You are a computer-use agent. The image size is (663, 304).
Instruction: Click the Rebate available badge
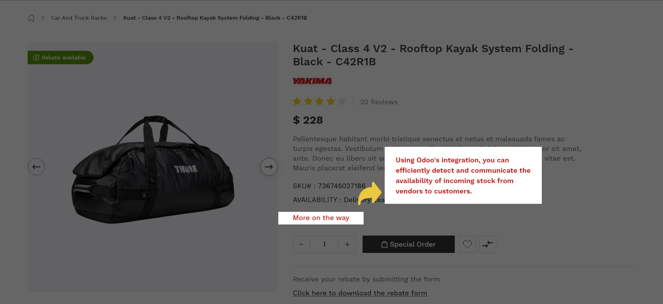pos(60,58)
